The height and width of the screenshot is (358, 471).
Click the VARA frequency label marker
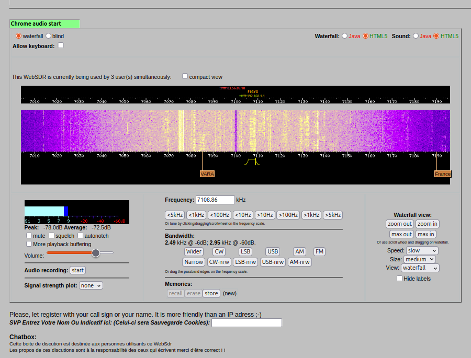207,174
